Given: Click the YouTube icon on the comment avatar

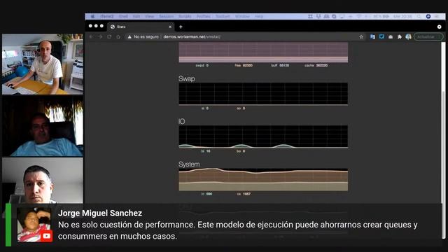Looking at the screenshot, I should [47, 236].
